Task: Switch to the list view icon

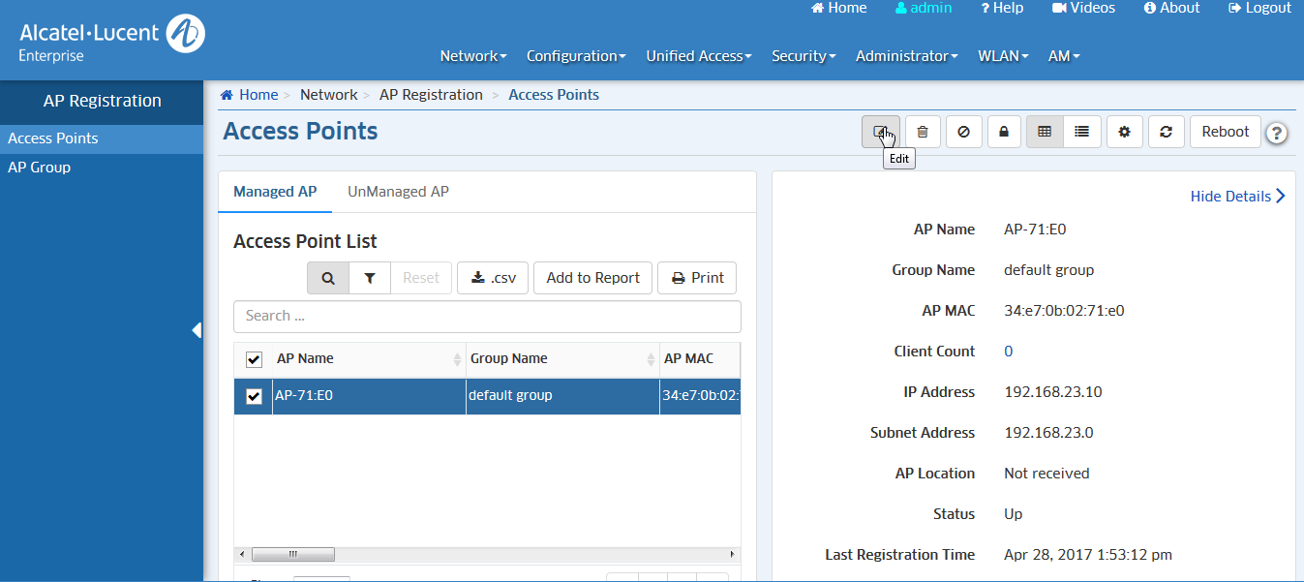Action: point(1082,132)
